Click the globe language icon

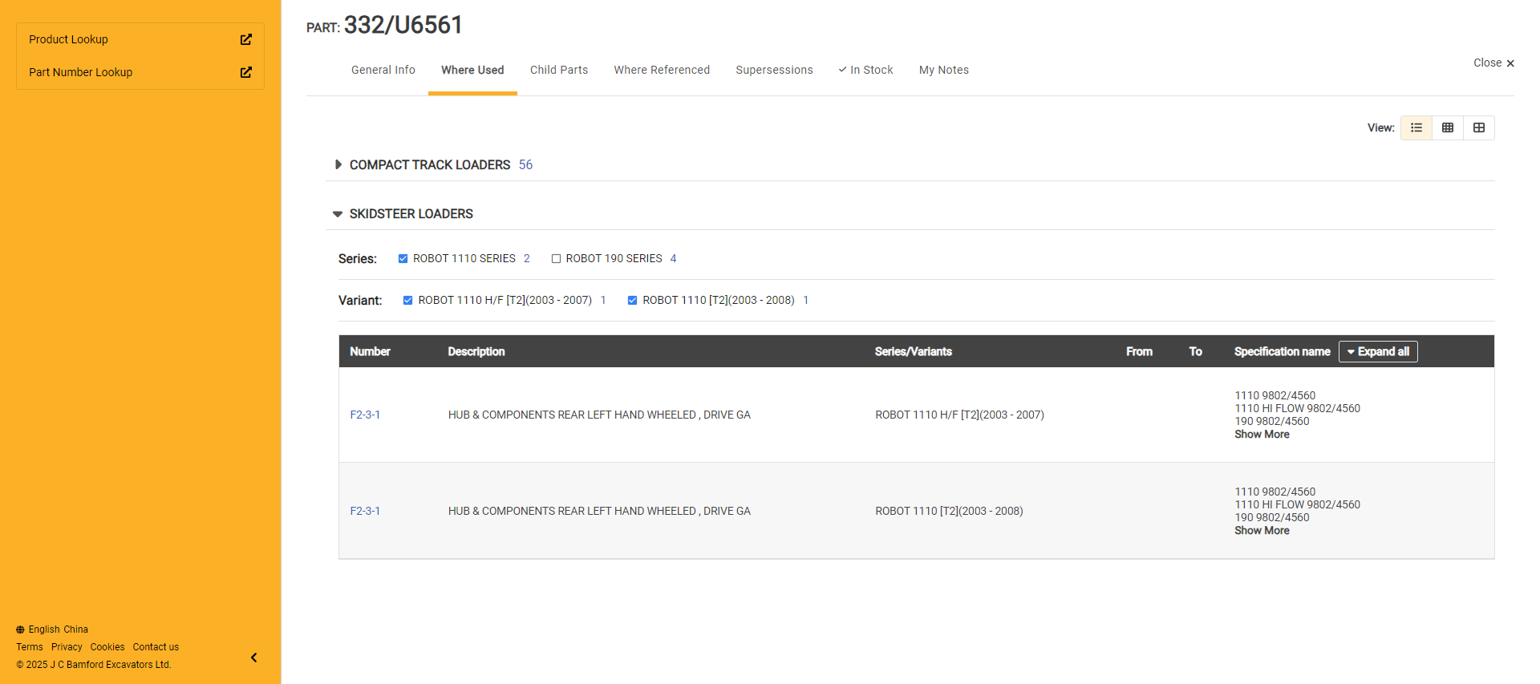tap(20, 629)
